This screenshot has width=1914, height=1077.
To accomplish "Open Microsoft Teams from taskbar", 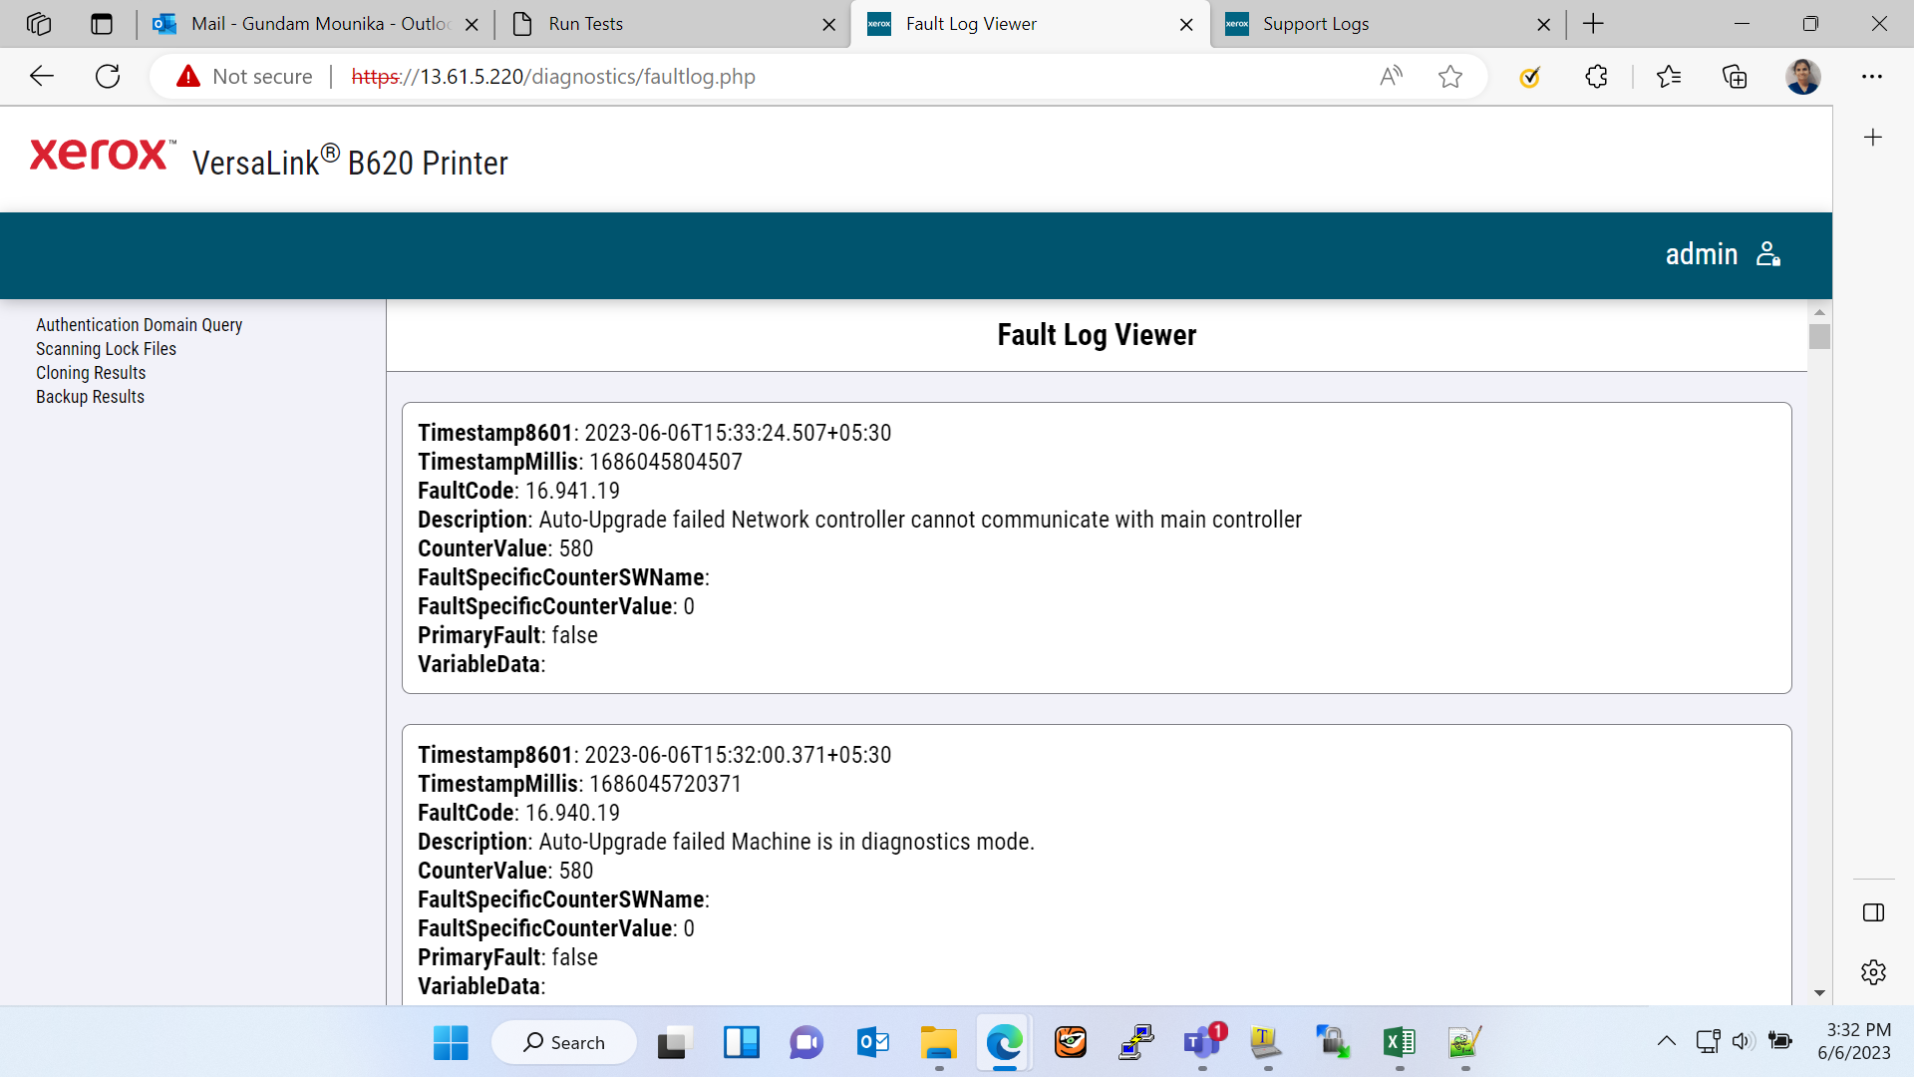I will click(1202, 1043).
